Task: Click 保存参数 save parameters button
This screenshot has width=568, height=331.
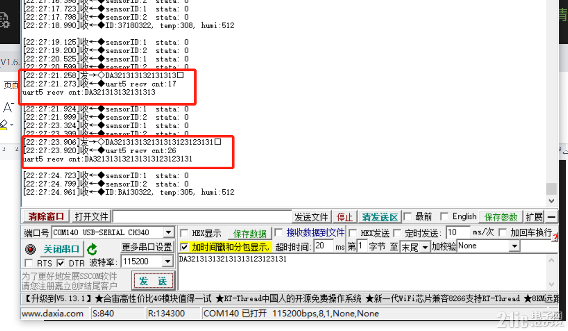Action: (x=501, y=217)
